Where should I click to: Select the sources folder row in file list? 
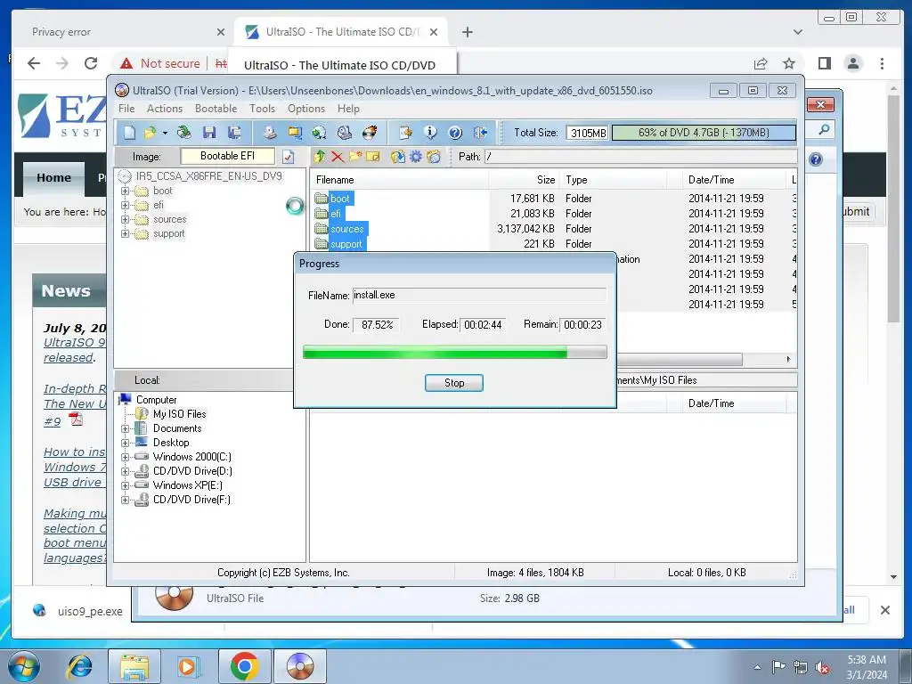pyautogui.click(x=346, y=229)
